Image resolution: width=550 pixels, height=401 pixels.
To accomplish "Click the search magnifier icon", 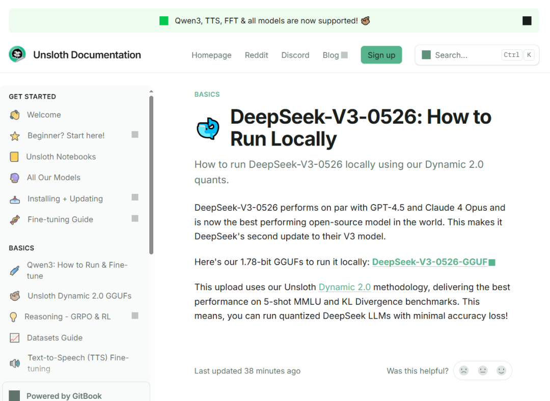I will (x=426, y=54).
